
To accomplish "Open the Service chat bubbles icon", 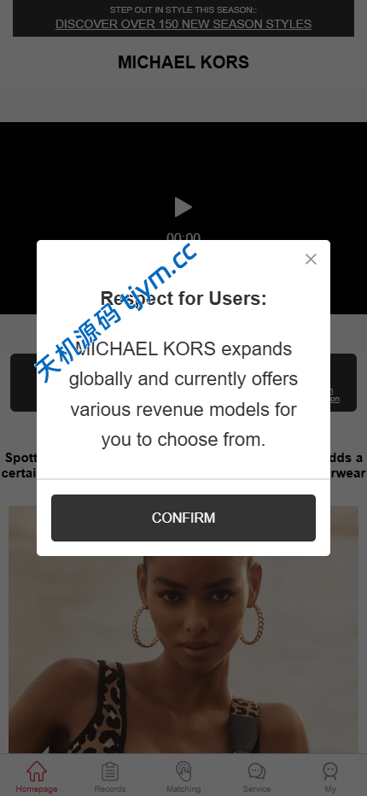I will [x=256, y=771].
